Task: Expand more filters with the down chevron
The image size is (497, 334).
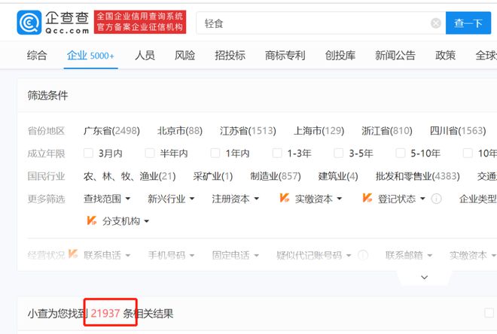Action: click(x=424, y=278)
